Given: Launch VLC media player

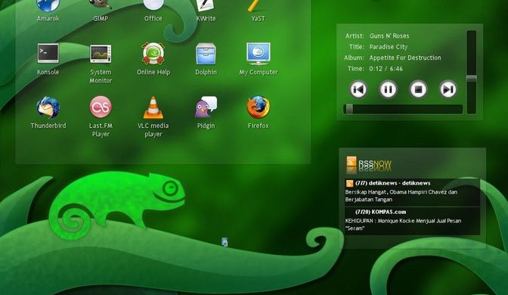Looking at the screenshot, I should [153, 107].
